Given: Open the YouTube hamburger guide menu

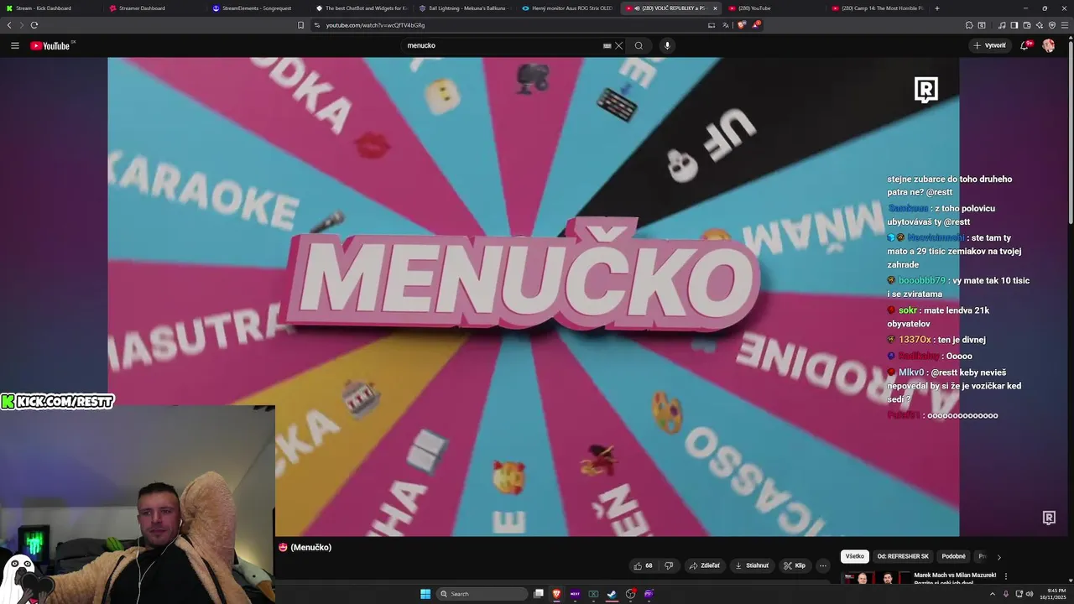Looking at the screenshot, I should (x=14, y=45).
